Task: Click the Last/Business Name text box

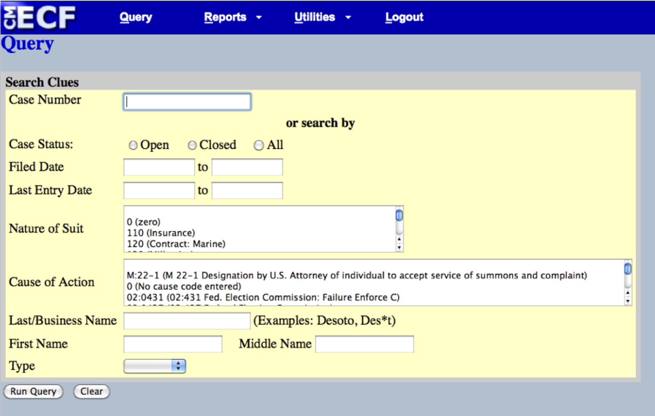Action: point(187,321)
